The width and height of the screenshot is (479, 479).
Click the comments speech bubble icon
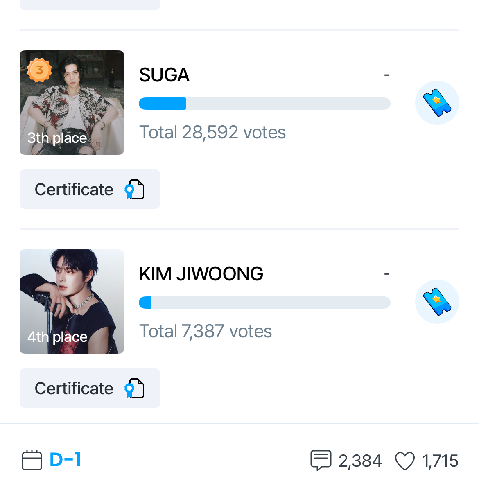[x=321, y=460]
